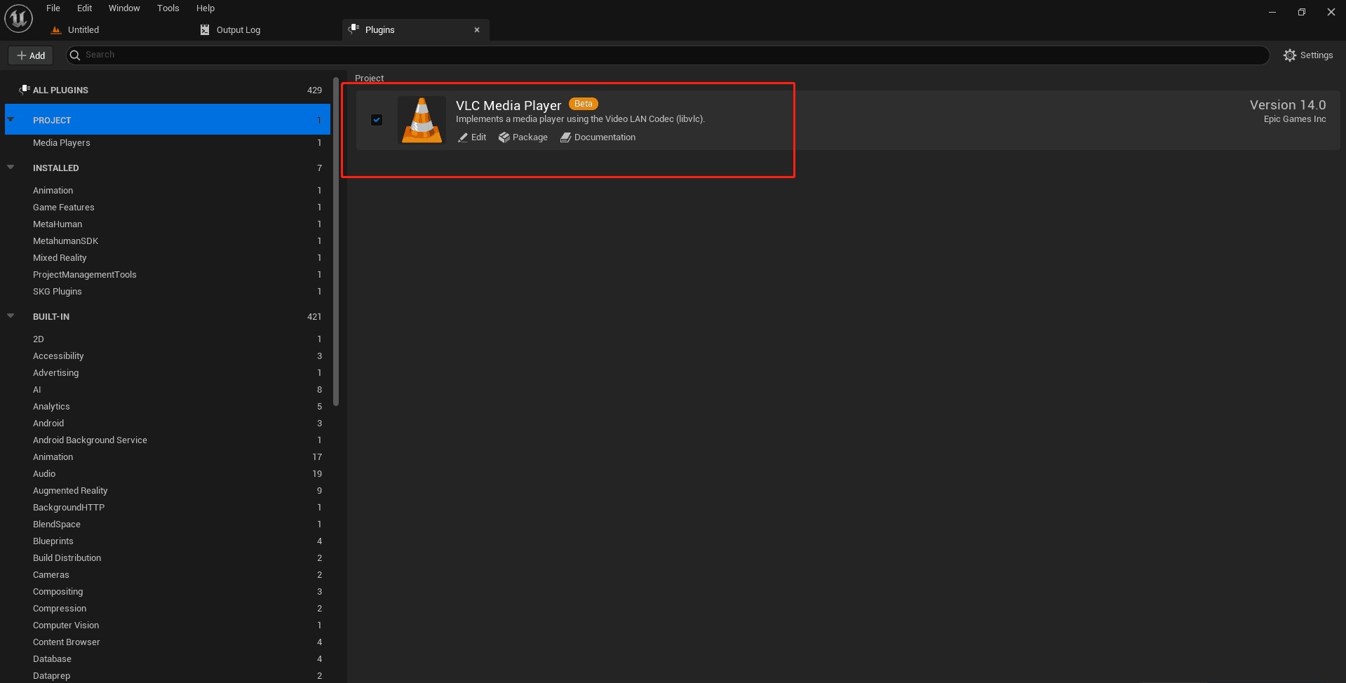Focus the plugin Search field

coord(668,55)
